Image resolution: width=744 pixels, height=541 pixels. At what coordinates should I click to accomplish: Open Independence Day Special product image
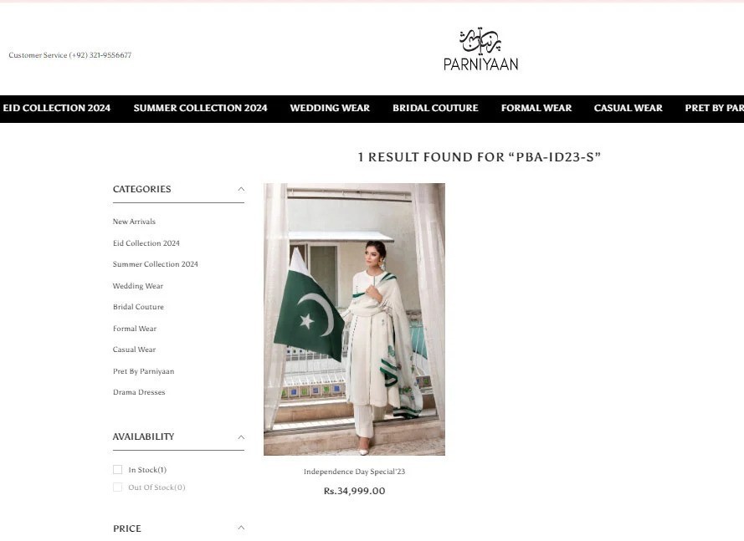355,319
